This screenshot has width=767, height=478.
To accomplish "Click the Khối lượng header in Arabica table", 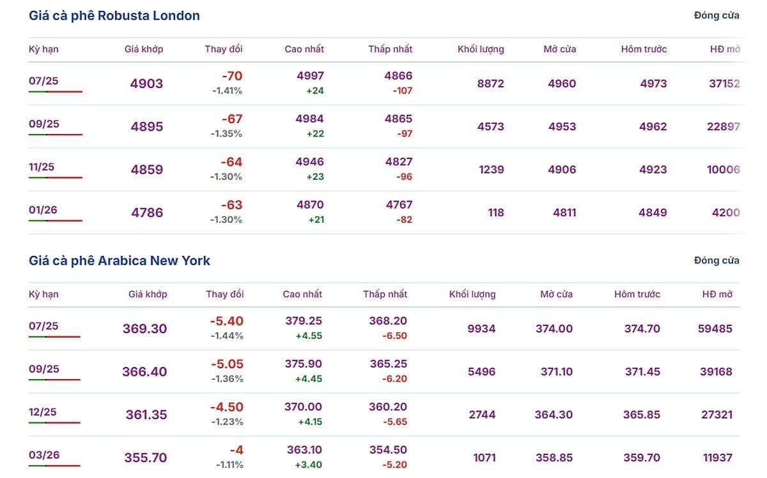I will [472, 294].
